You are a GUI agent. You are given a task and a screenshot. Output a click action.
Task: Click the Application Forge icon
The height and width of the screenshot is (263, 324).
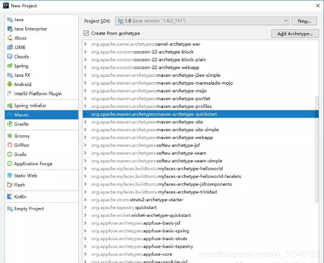[10, 164]
